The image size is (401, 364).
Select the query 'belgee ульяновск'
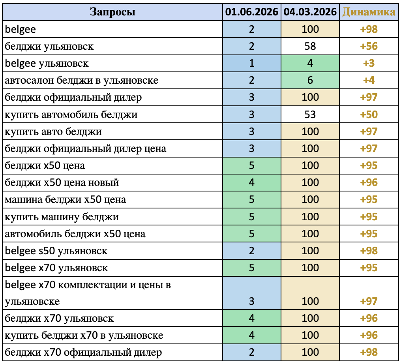[112, 63]
